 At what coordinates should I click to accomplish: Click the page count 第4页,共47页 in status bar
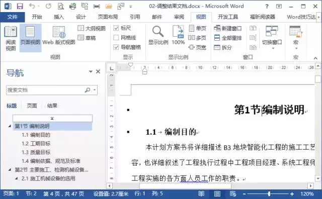click(63, 193)
